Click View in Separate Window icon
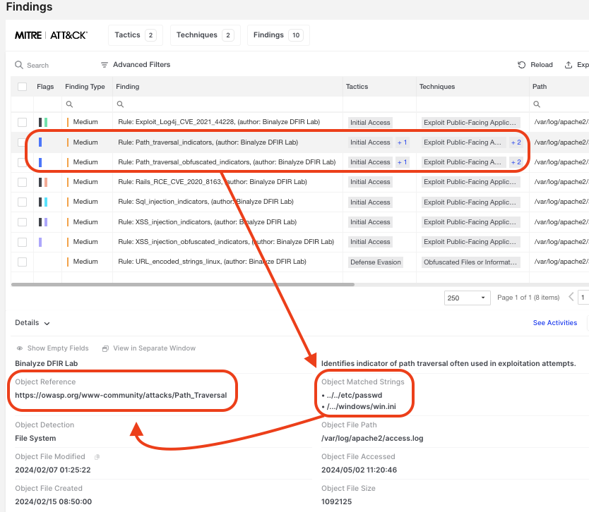 point(105,348)
